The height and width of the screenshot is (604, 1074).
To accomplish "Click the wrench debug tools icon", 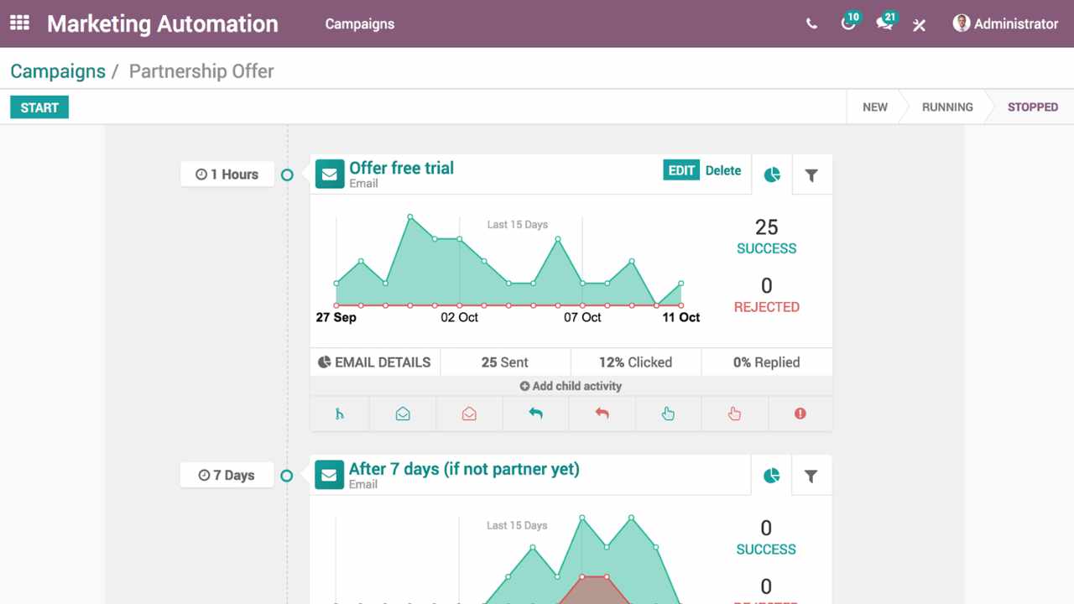I will point(920,24).
